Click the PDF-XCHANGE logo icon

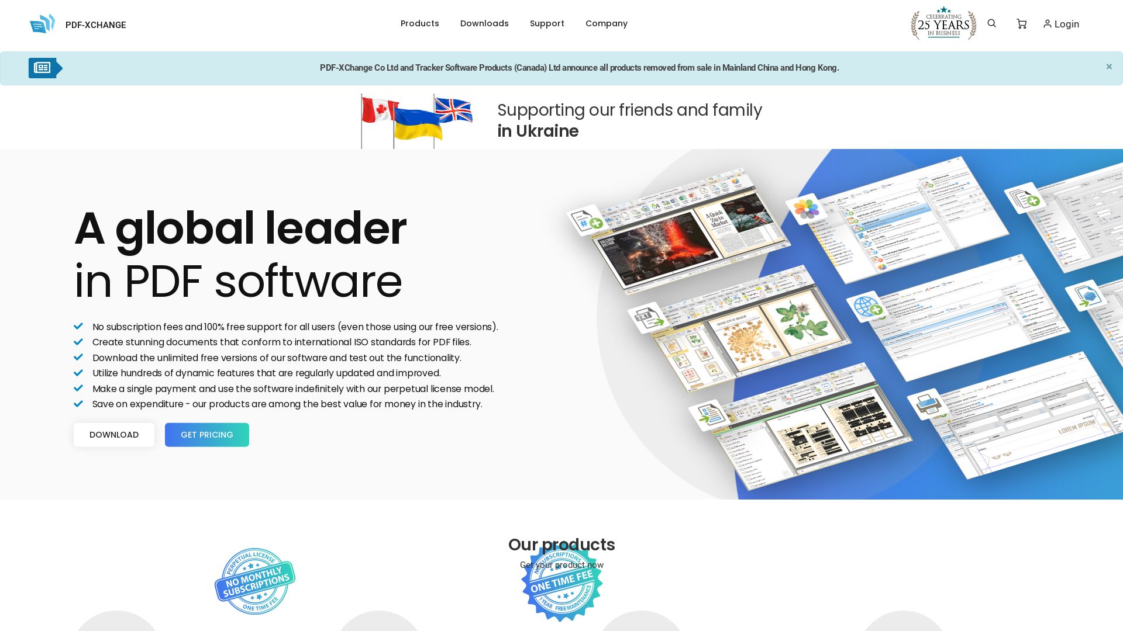point(43,23)
